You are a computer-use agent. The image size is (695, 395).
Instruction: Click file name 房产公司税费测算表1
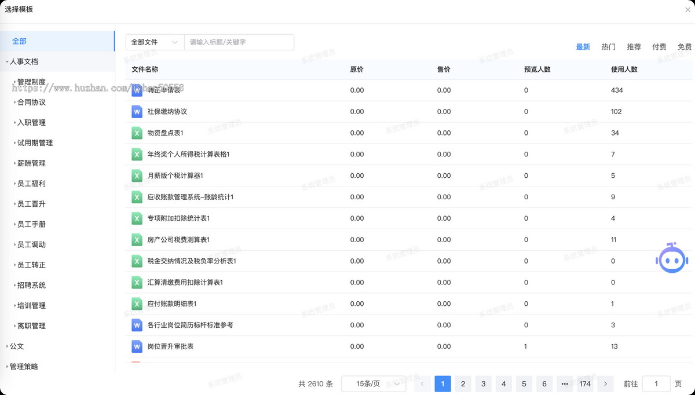pyautogui.click(x=178, y=240)
